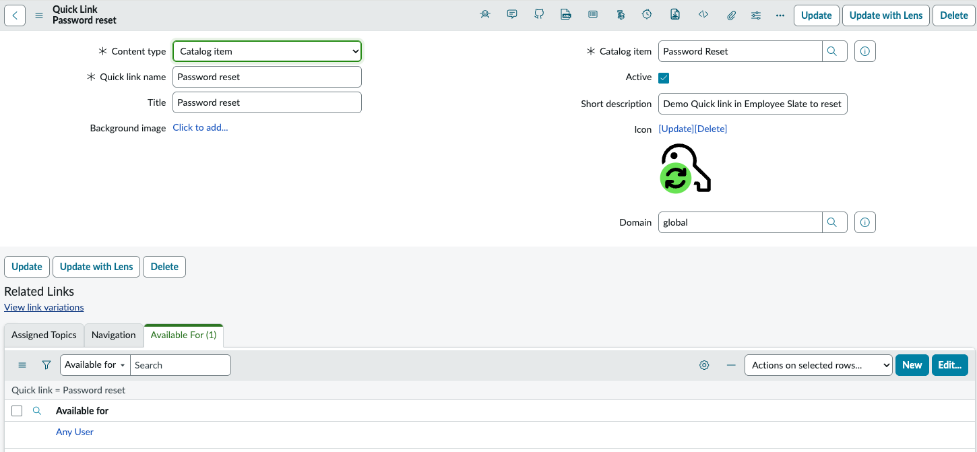Image resolution: width=977 pixels, height=452 pixels.
Task: Search catalog item lookup magnifier
Action: [832, 51]
